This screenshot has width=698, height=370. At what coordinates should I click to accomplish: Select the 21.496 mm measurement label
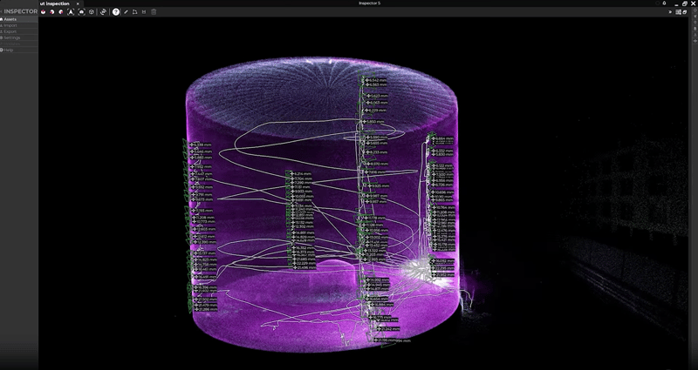coord(305,268)
